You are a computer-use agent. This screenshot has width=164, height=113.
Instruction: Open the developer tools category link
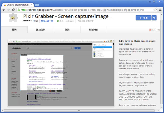click(47, 21)
